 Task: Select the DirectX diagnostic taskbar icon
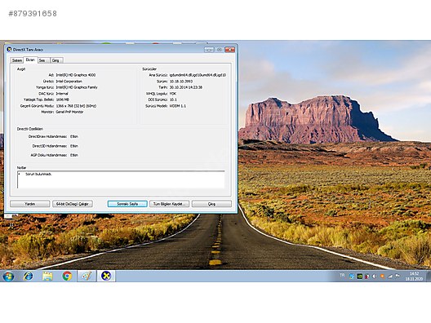click(x=106, y=276)
